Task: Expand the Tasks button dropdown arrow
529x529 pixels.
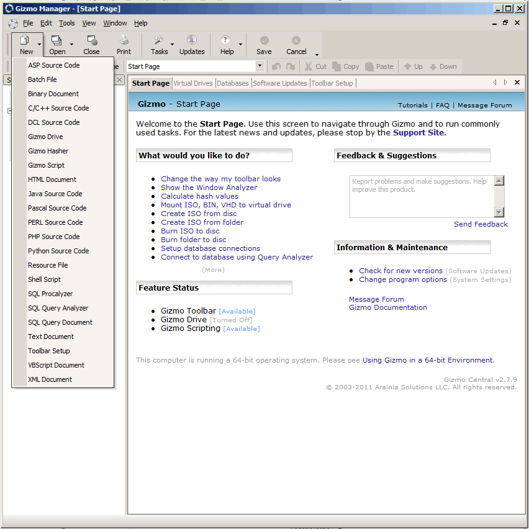Action: [x=173, y=45]
